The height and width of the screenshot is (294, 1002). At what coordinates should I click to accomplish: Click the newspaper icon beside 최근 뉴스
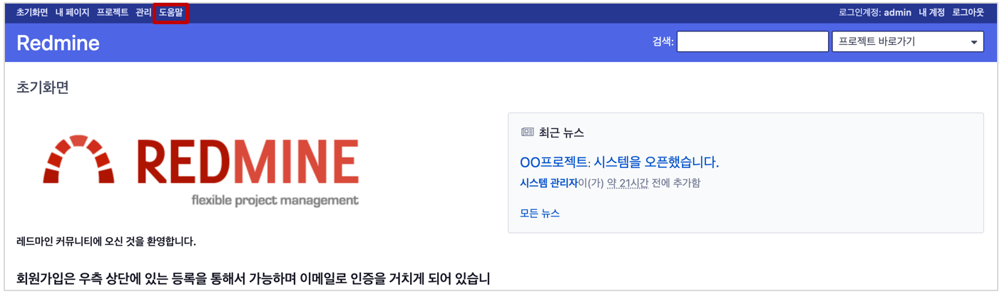[x=527, y=132]
